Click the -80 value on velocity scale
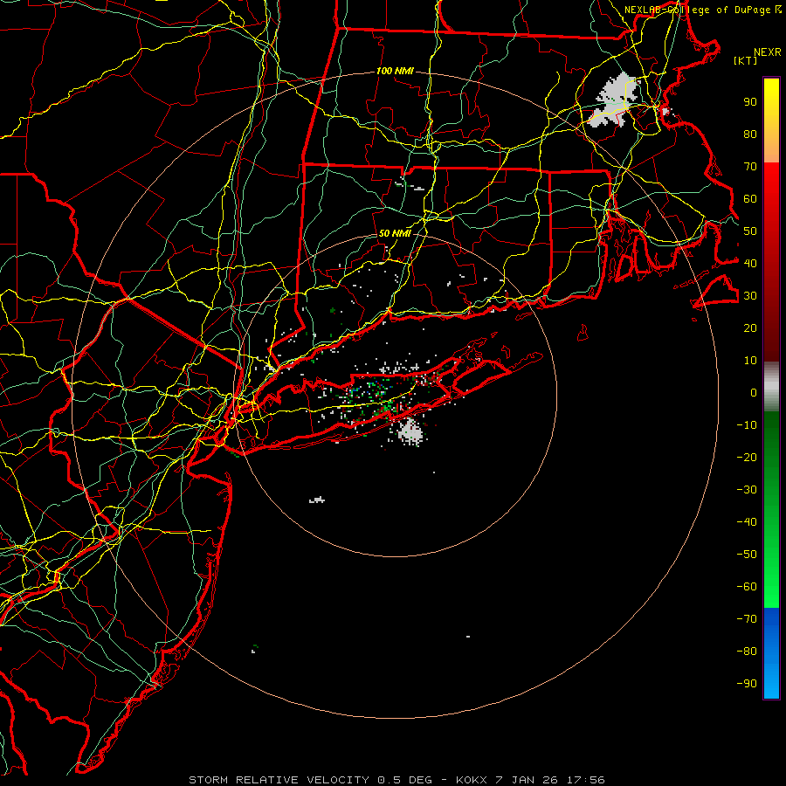Viewport: 786px width, 786px height. [x=747, y=652]
